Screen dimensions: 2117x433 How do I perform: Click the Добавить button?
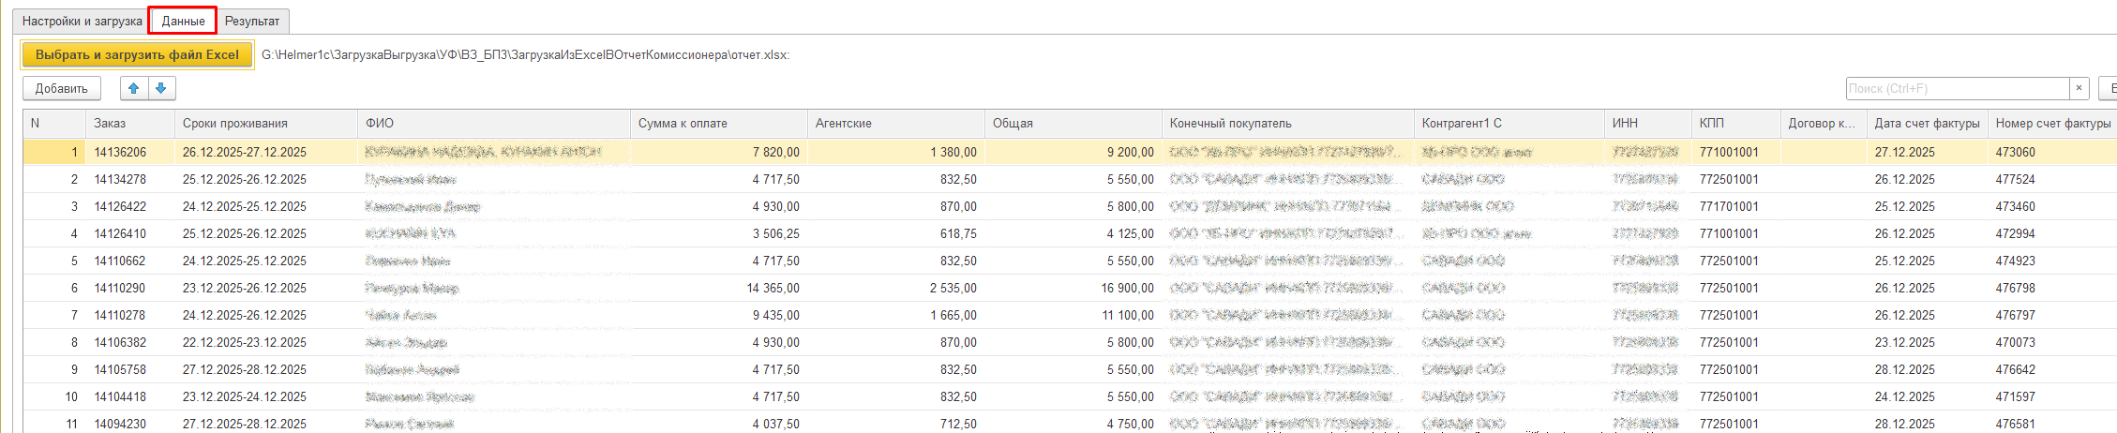coord(62,88)
